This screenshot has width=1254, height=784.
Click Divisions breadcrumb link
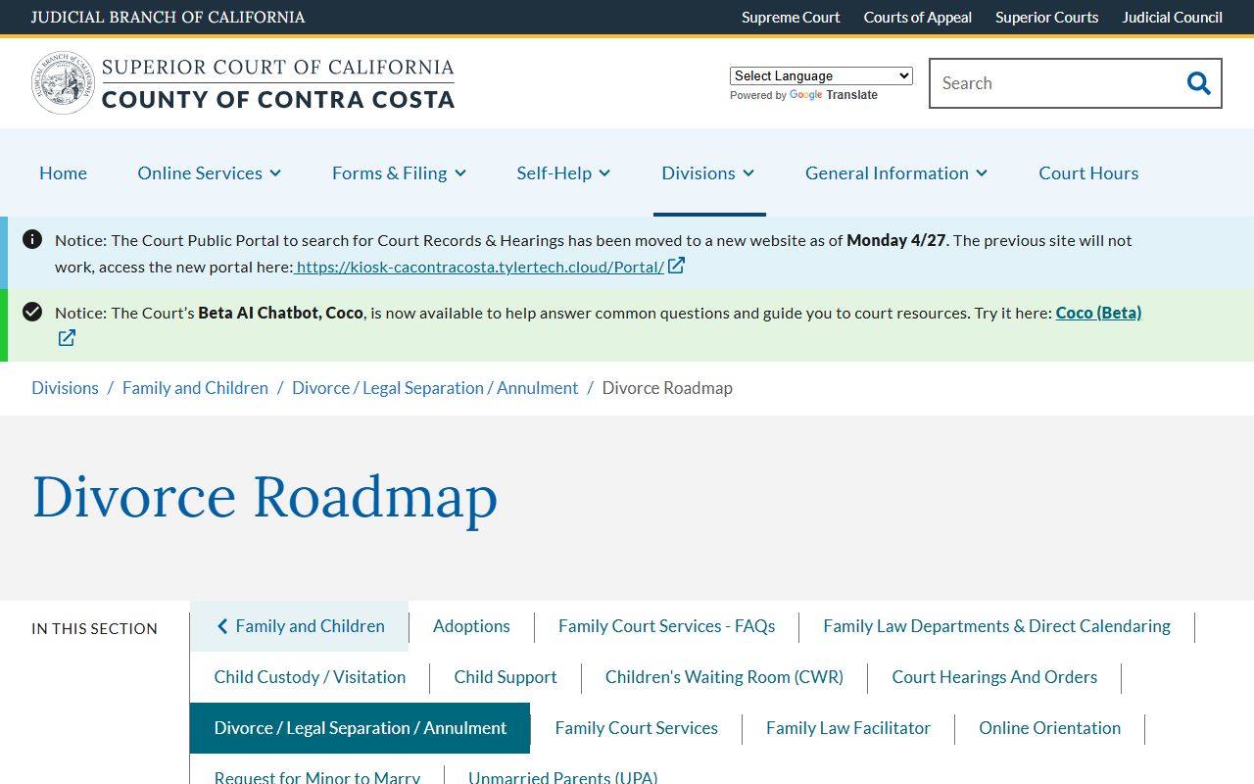(x=65, y=388)
